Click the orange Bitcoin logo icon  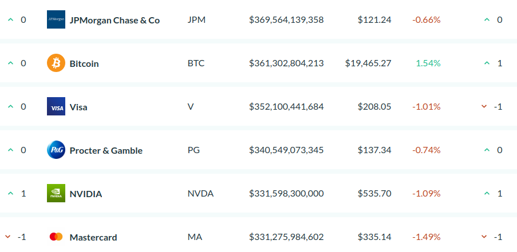tap(56, 63)
